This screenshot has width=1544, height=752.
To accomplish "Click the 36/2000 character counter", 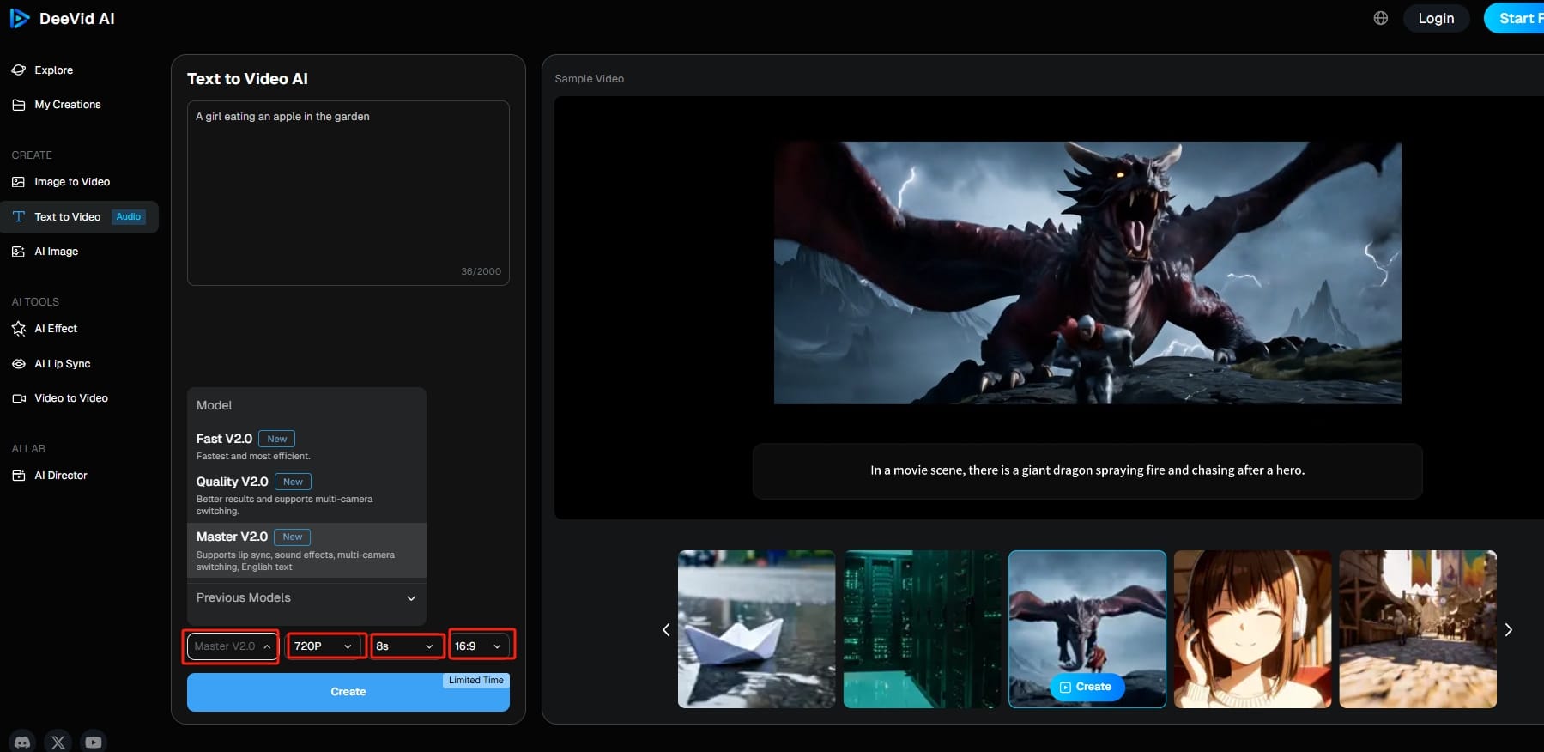I will click(481, 271).
